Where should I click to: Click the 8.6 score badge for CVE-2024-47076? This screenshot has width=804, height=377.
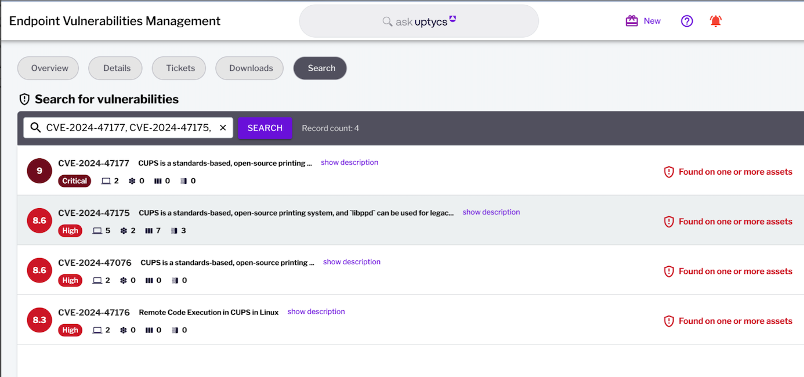click(39, 270)
